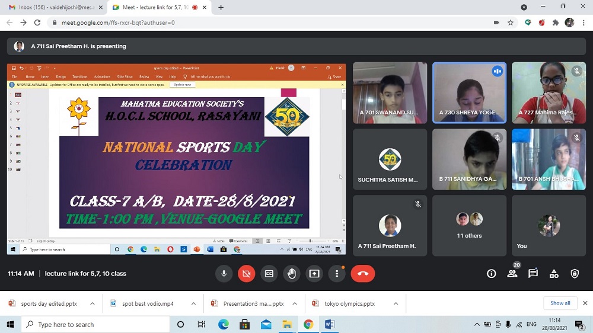593x333 pixels.
Task: Toggle the microphone in the call bar
Action: pyautogui.click(x=224, y=274)
